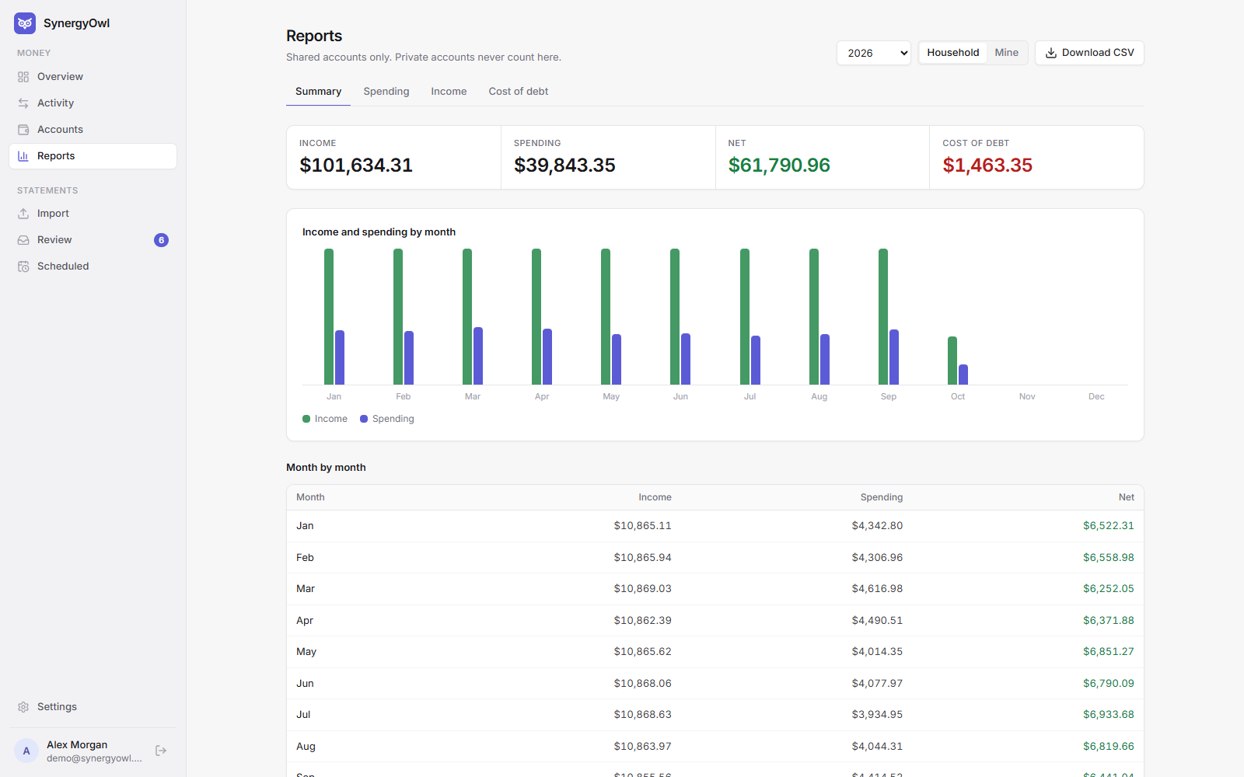Viewport: 1244px width, 777px height.
Task: Open the Cost of debt tab
Action: [519, 92]
